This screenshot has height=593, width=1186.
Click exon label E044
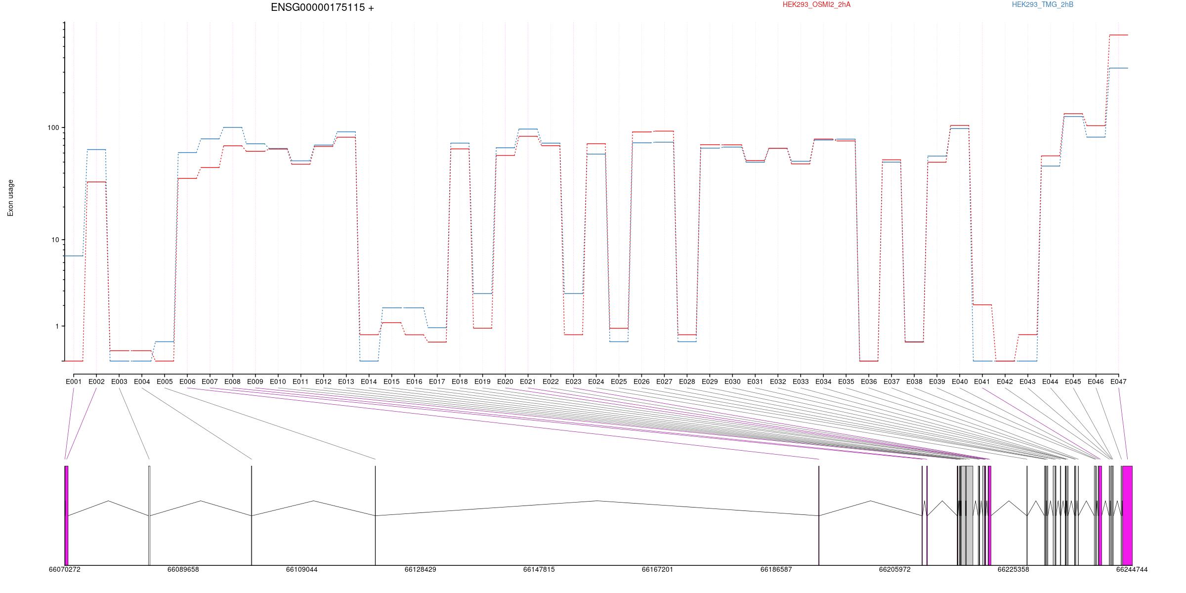(x=1051, y=381)
